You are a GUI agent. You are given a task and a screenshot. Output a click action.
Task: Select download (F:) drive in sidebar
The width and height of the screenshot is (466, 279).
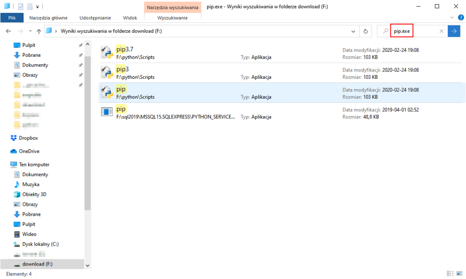(x=37, y=264)
